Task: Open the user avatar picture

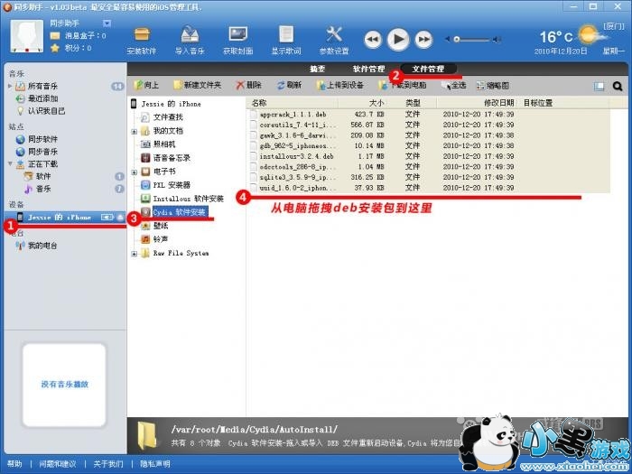Action: (26, 36)
